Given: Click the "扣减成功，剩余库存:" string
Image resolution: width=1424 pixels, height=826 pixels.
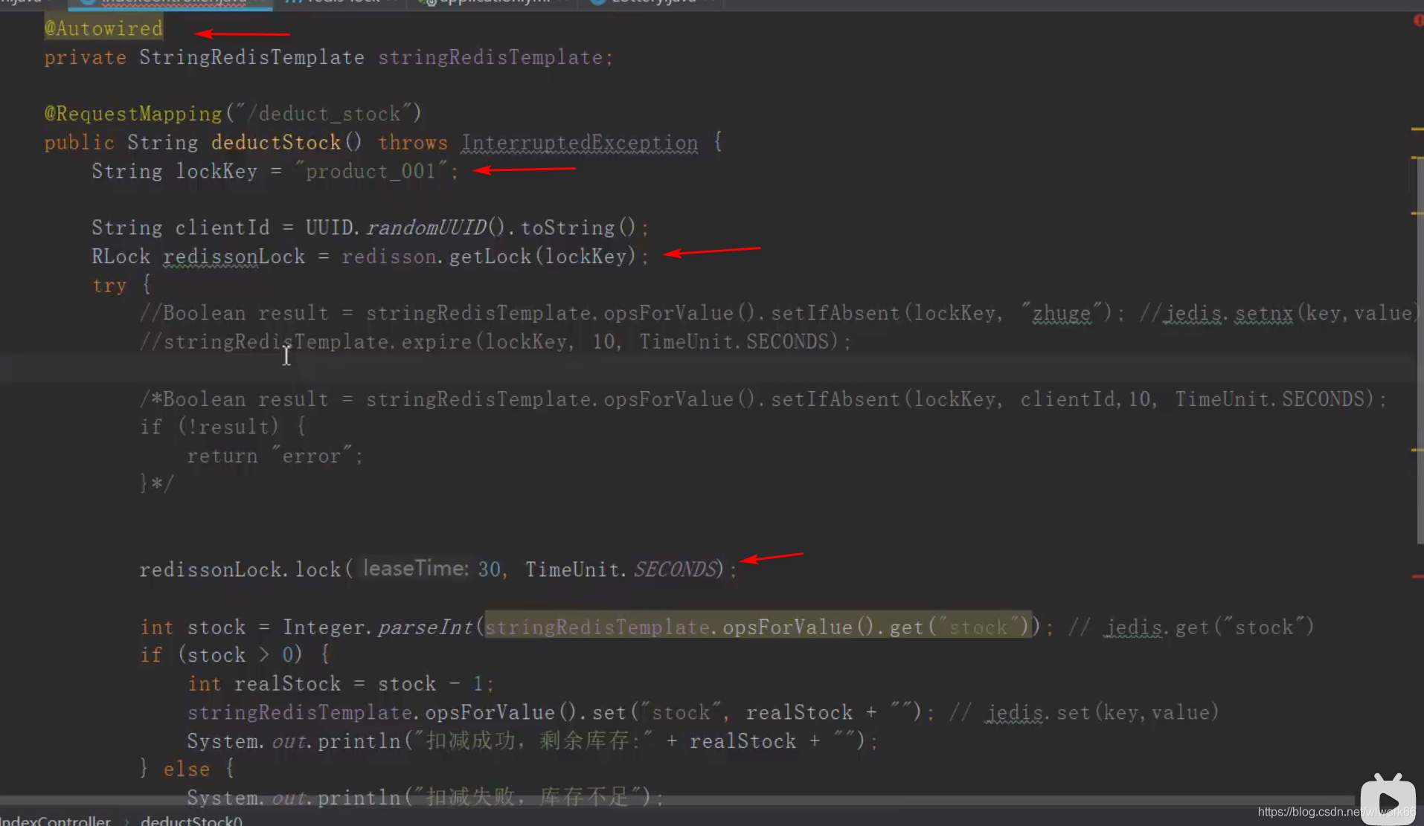Looking at the screenshot, I should coord(533,741).
